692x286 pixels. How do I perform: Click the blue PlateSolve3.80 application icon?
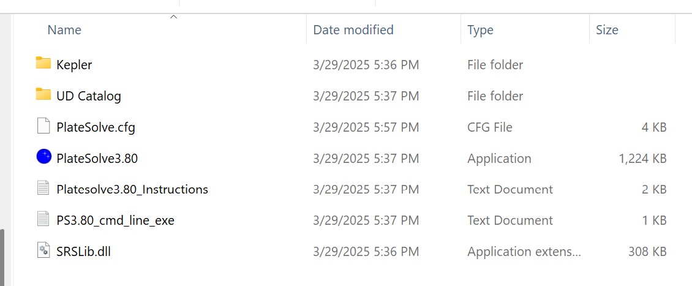click(43, 157)
